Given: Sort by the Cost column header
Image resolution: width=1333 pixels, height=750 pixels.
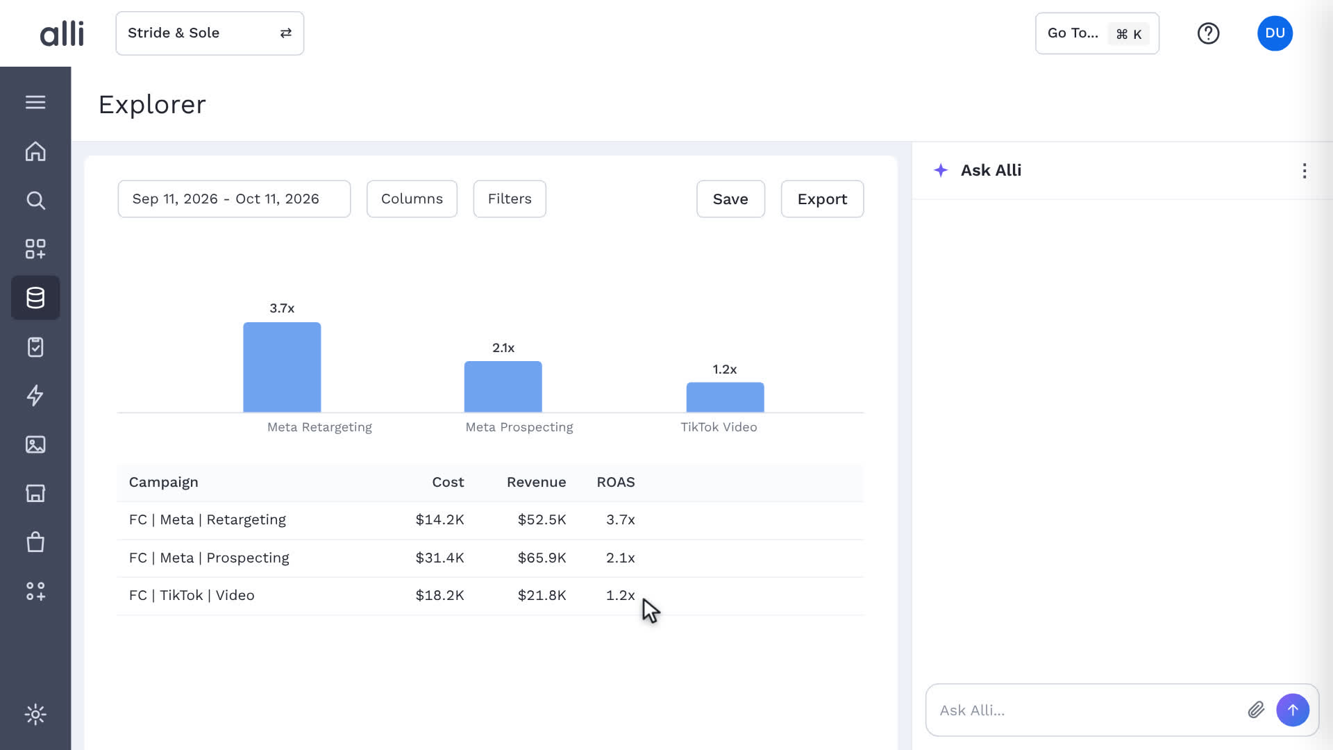Looking at the screenshot, I should coord(448,482).
